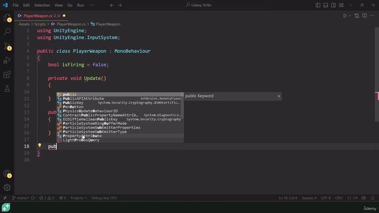Click the VS Code logo icon
Image resolution: width=379 pixels, height=213 pixels.
click(5, 5)
